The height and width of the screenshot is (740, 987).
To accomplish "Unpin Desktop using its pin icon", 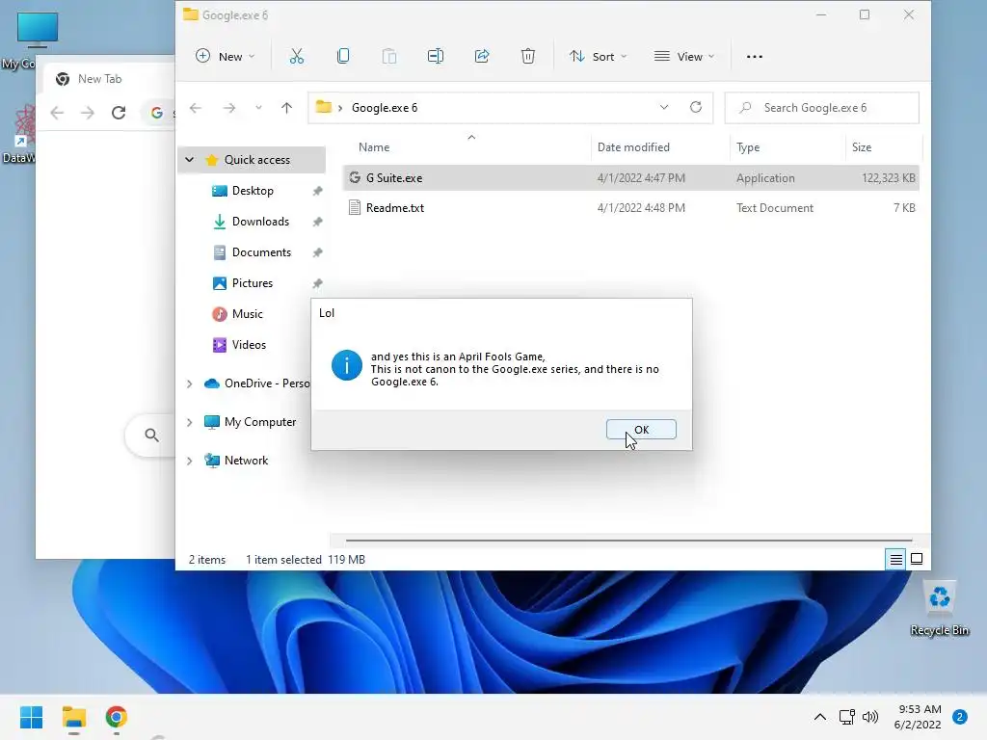I will click(317, 191).
